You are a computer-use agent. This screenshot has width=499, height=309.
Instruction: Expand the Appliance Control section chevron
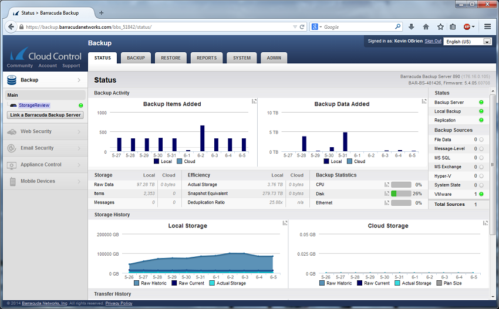(79, 165)
